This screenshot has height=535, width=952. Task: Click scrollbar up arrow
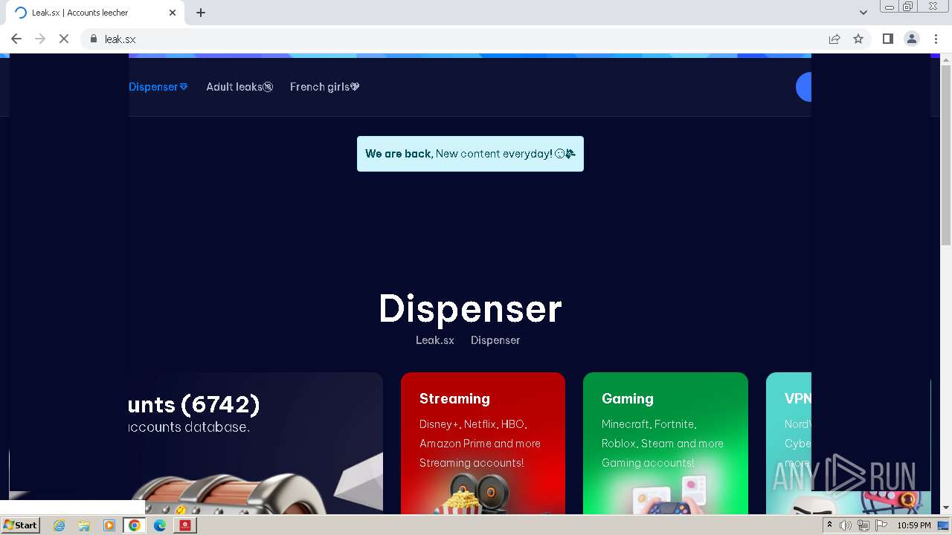point(946,59)
